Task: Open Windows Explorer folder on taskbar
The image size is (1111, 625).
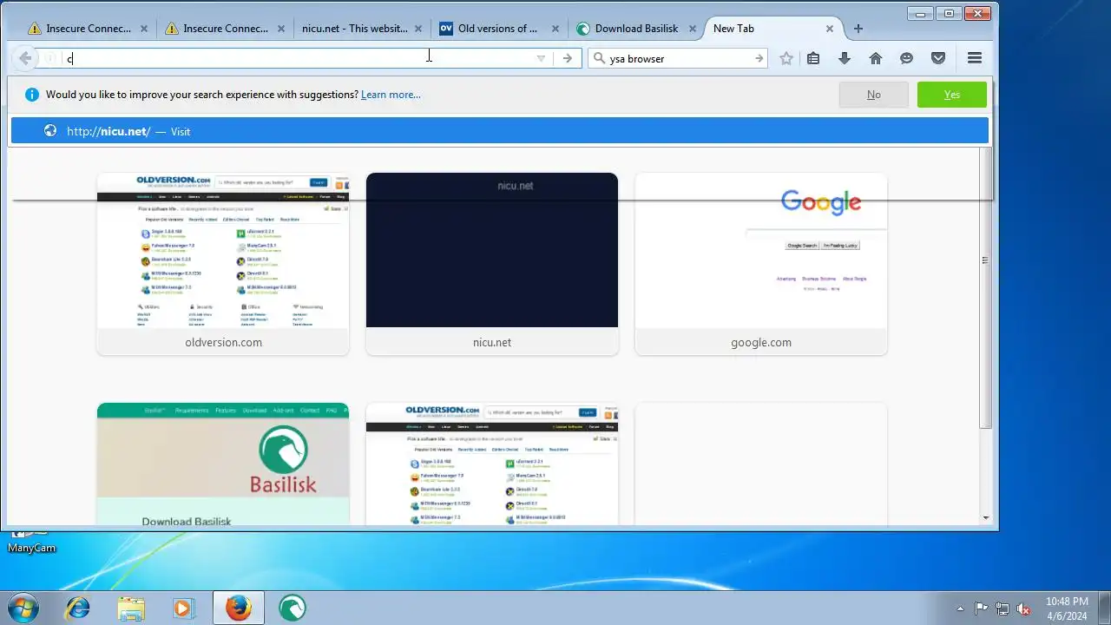Action: tap(131, 608)
